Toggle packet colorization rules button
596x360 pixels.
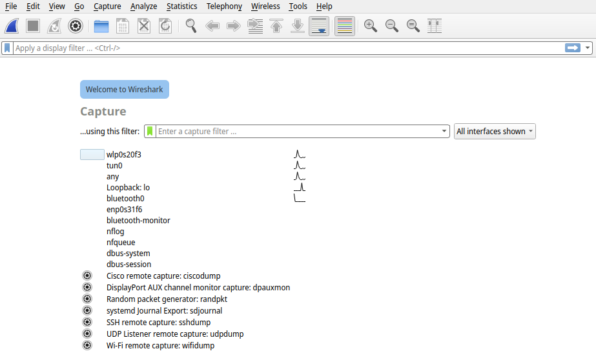point(345,26)
